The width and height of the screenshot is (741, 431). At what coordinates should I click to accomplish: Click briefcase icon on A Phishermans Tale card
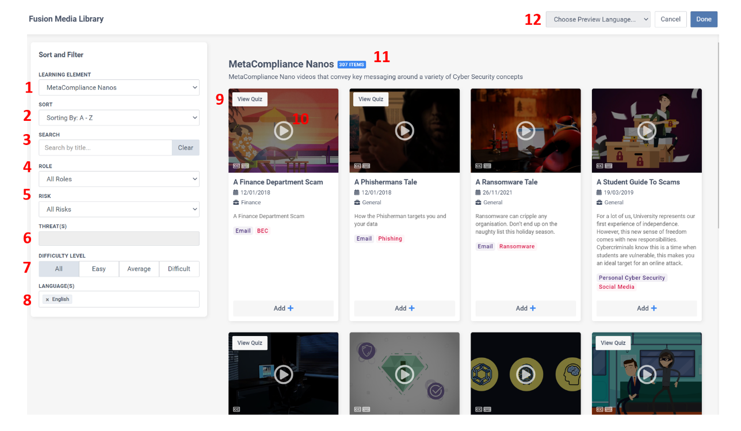tap(357, 203)
